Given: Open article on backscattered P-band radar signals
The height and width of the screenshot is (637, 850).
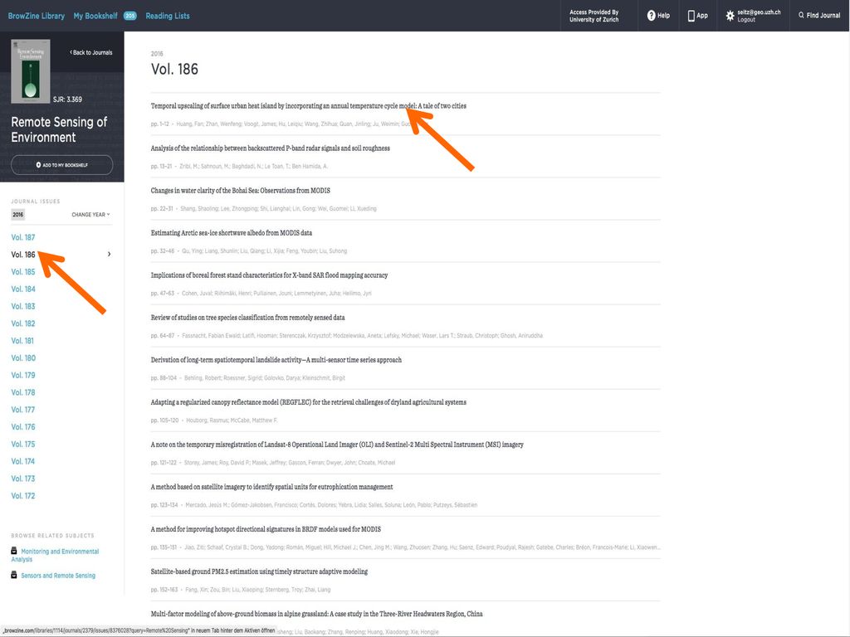Looking at the screenshot, I should tap(270, 148).
